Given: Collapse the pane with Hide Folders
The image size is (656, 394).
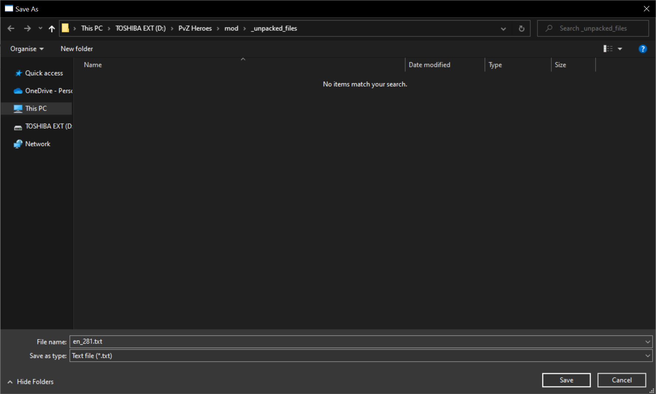Looking at the screenshot, I should click(x=31, y=382).
